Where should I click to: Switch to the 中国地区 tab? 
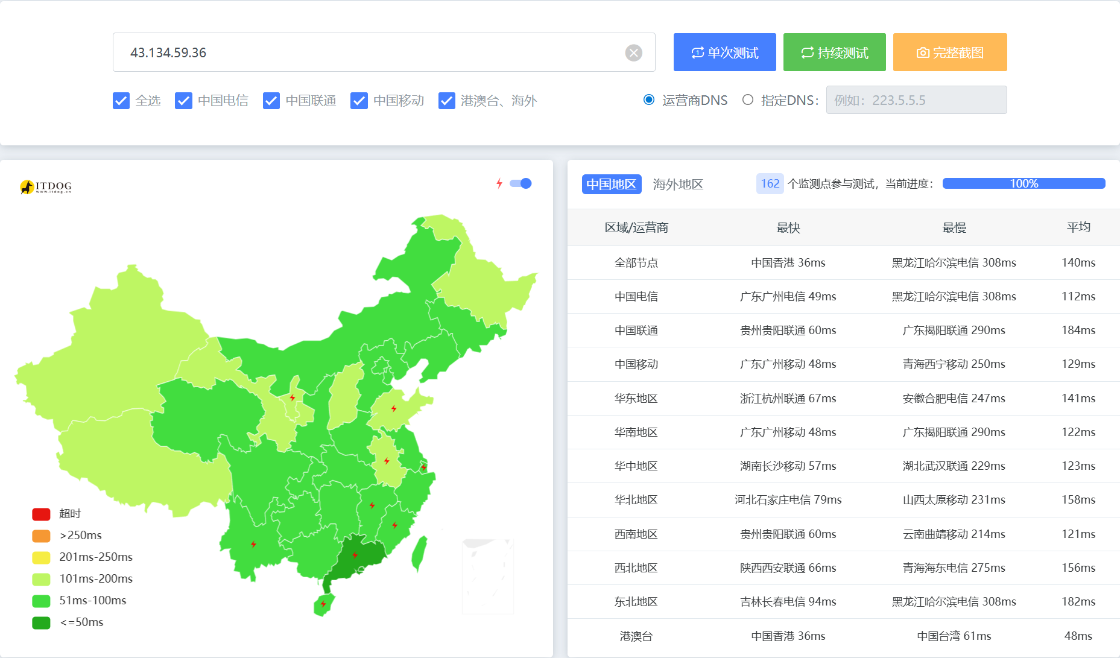pyautogui.click(x=611, y=184)
